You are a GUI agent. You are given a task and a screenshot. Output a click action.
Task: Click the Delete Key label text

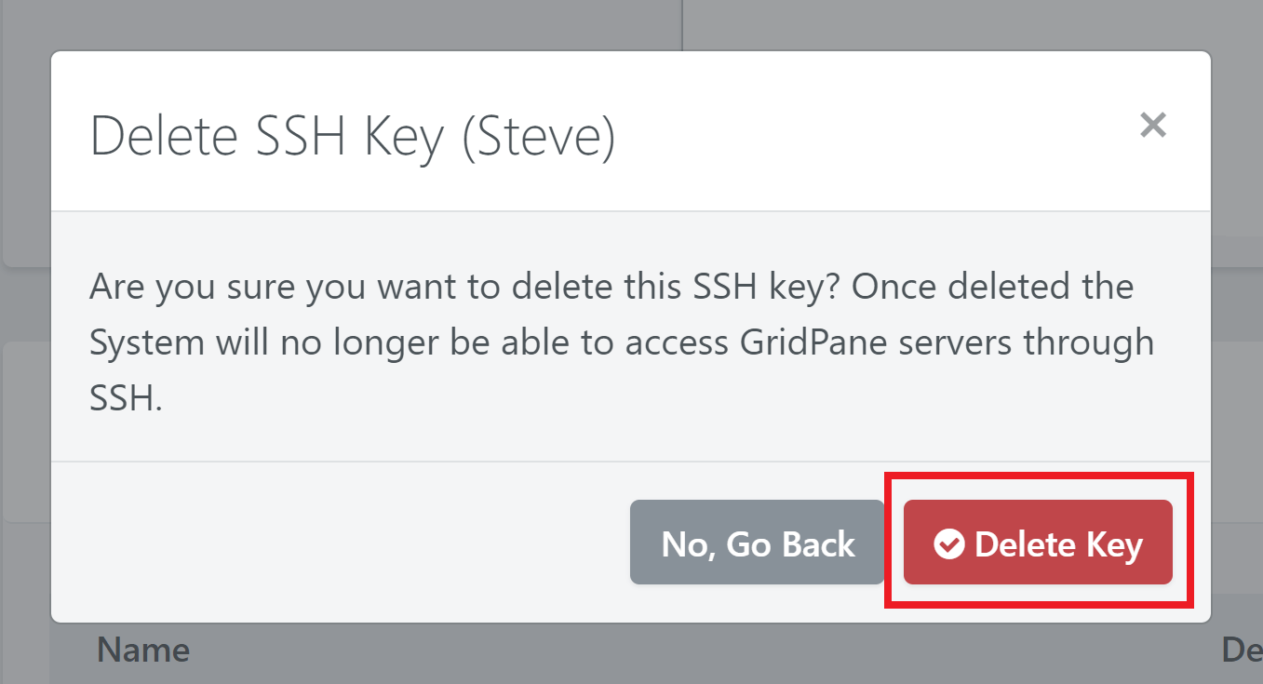click(x=1058, y=544)
